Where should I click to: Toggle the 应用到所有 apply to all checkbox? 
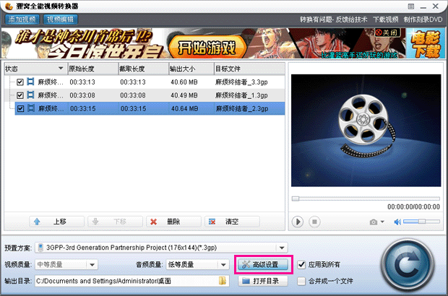point(301,265)
